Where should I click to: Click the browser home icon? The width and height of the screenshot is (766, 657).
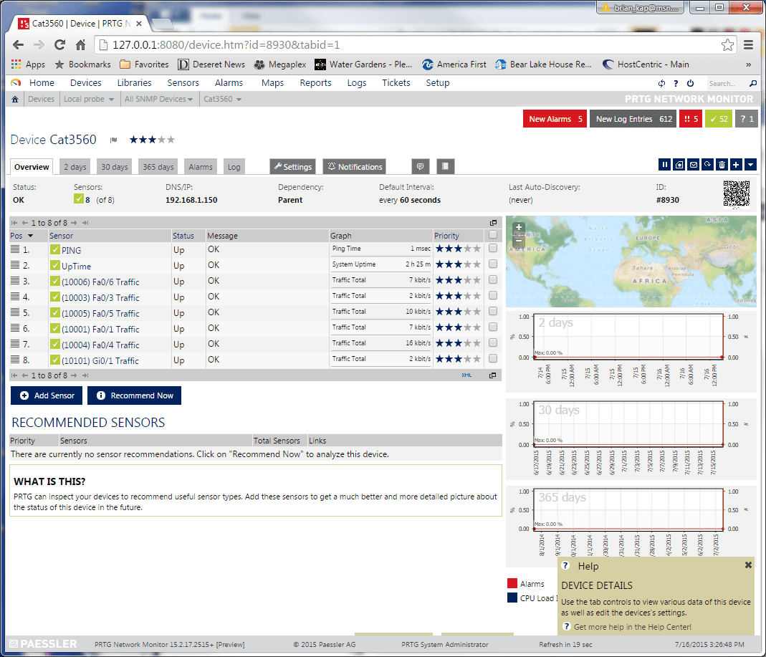point(80,45)
